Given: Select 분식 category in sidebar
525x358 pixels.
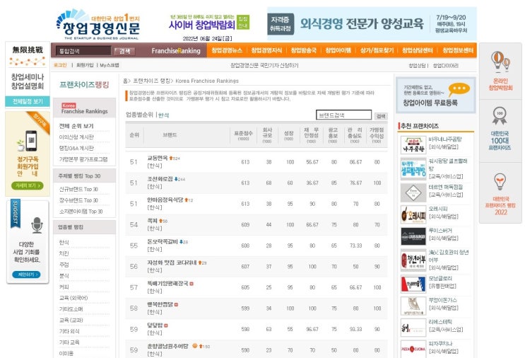Looking at the screenshot, I should pyautogui.click(x=64, y=275).
